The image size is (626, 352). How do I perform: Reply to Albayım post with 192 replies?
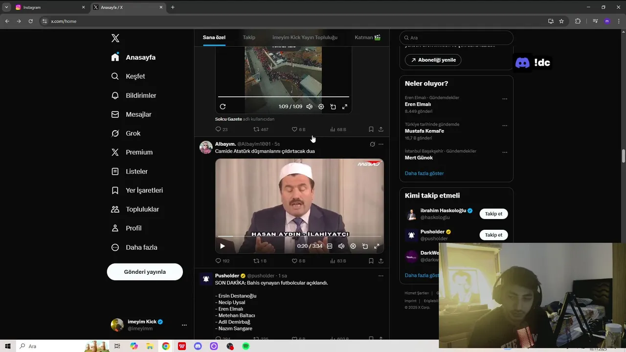coord(223,261)
